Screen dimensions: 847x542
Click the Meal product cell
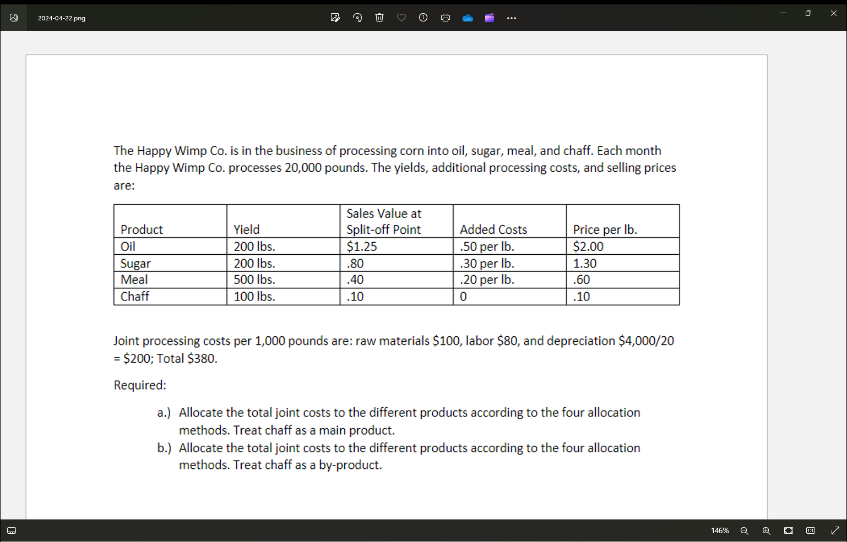click(x=170, y=280)
